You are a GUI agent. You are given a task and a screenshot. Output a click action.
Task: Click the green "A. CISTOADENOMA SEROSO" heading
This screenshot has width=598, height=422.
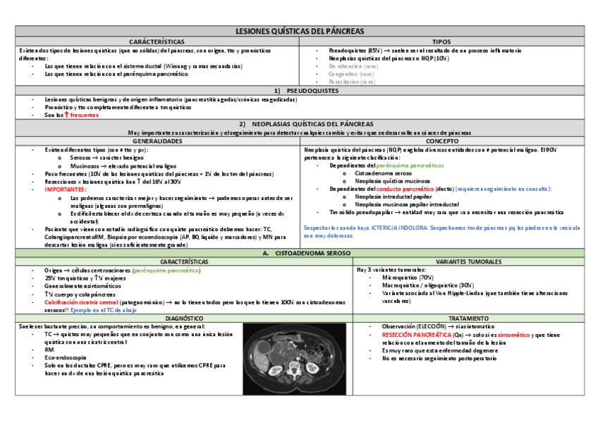click(x=307, y=254)
